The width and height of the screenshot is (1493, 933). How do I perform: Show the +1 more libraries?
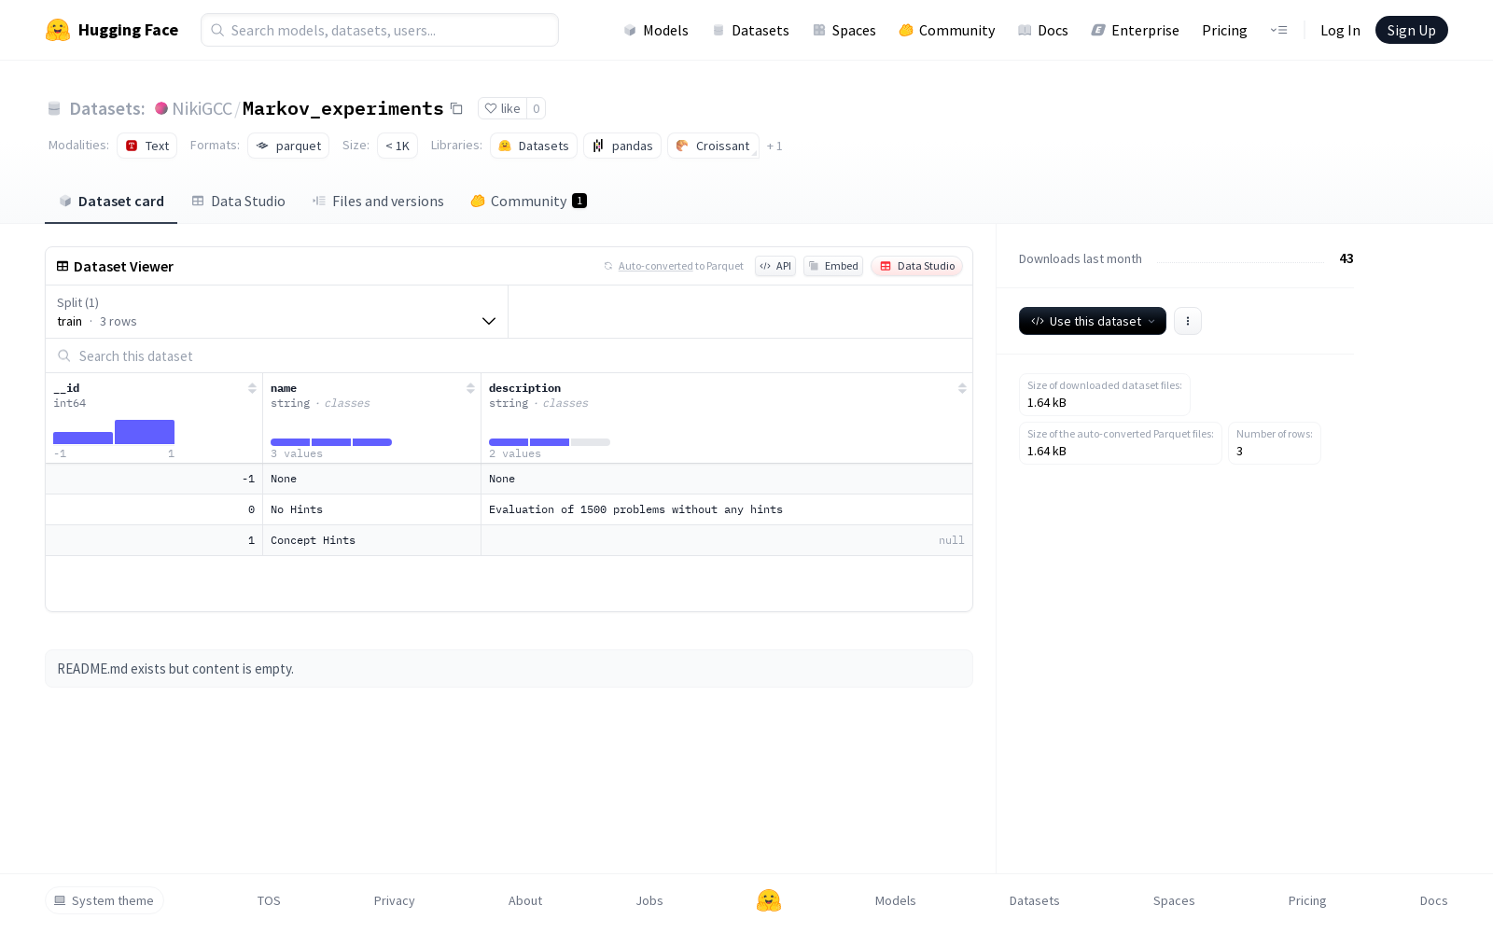(x=774, y=146)
